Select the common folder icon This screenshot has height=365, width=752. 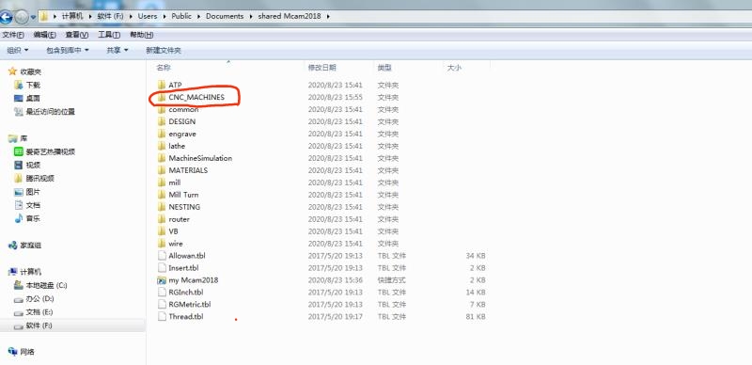(x=162, y=109)
